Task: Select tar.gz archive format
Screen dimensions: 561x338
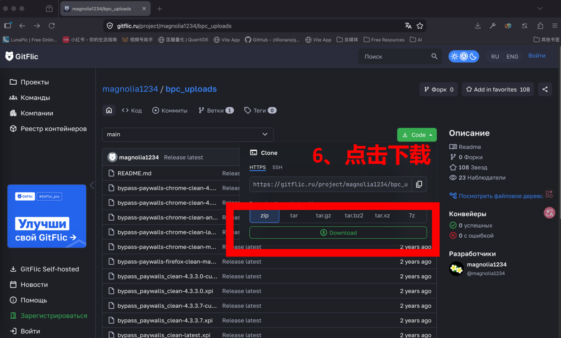Action: pos(324,215)
